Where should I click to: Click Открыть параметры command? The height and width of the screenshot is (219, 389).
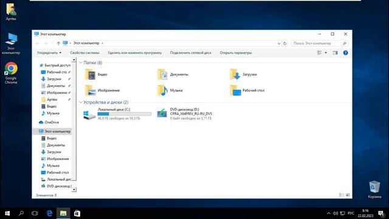point(236,53)
